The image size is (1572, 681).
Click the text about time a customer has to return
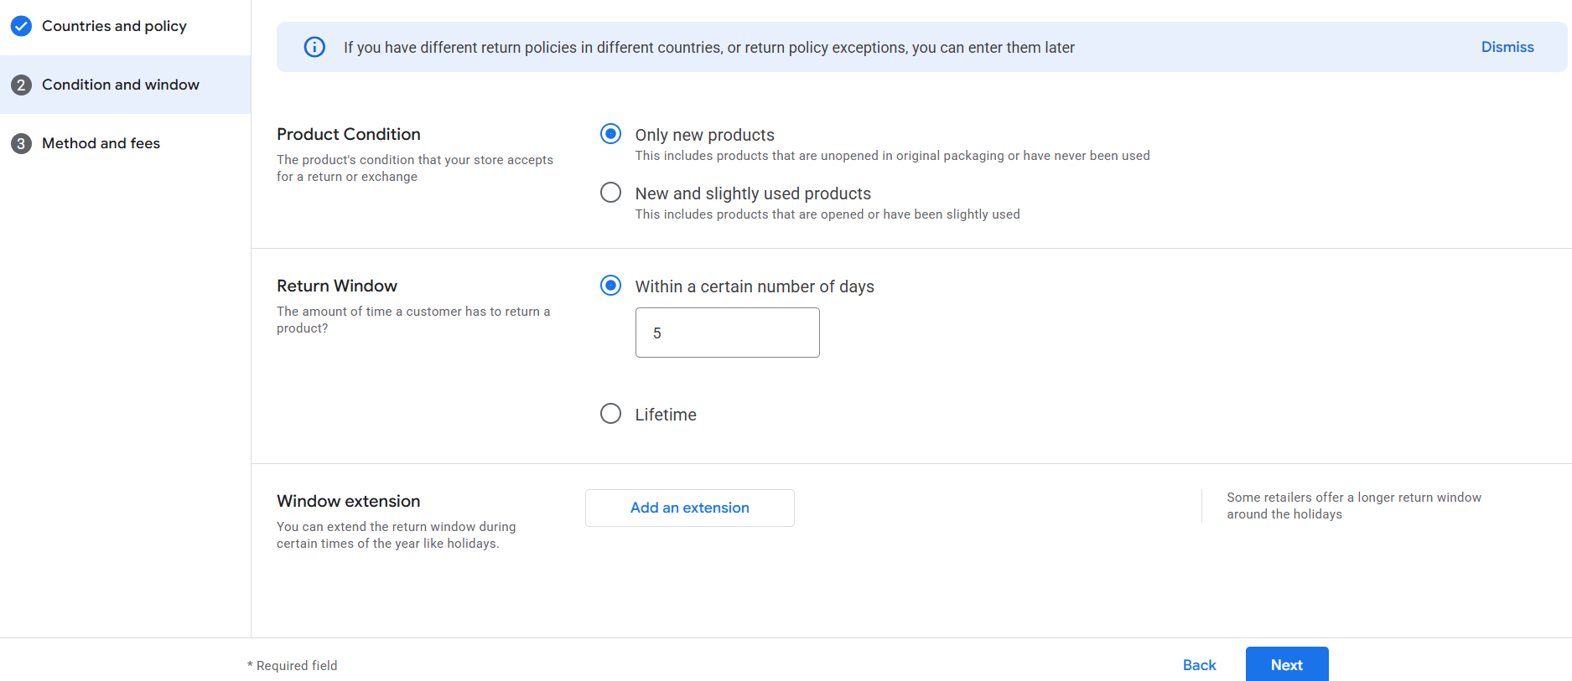pyautogui.click(x=413, y=320)
